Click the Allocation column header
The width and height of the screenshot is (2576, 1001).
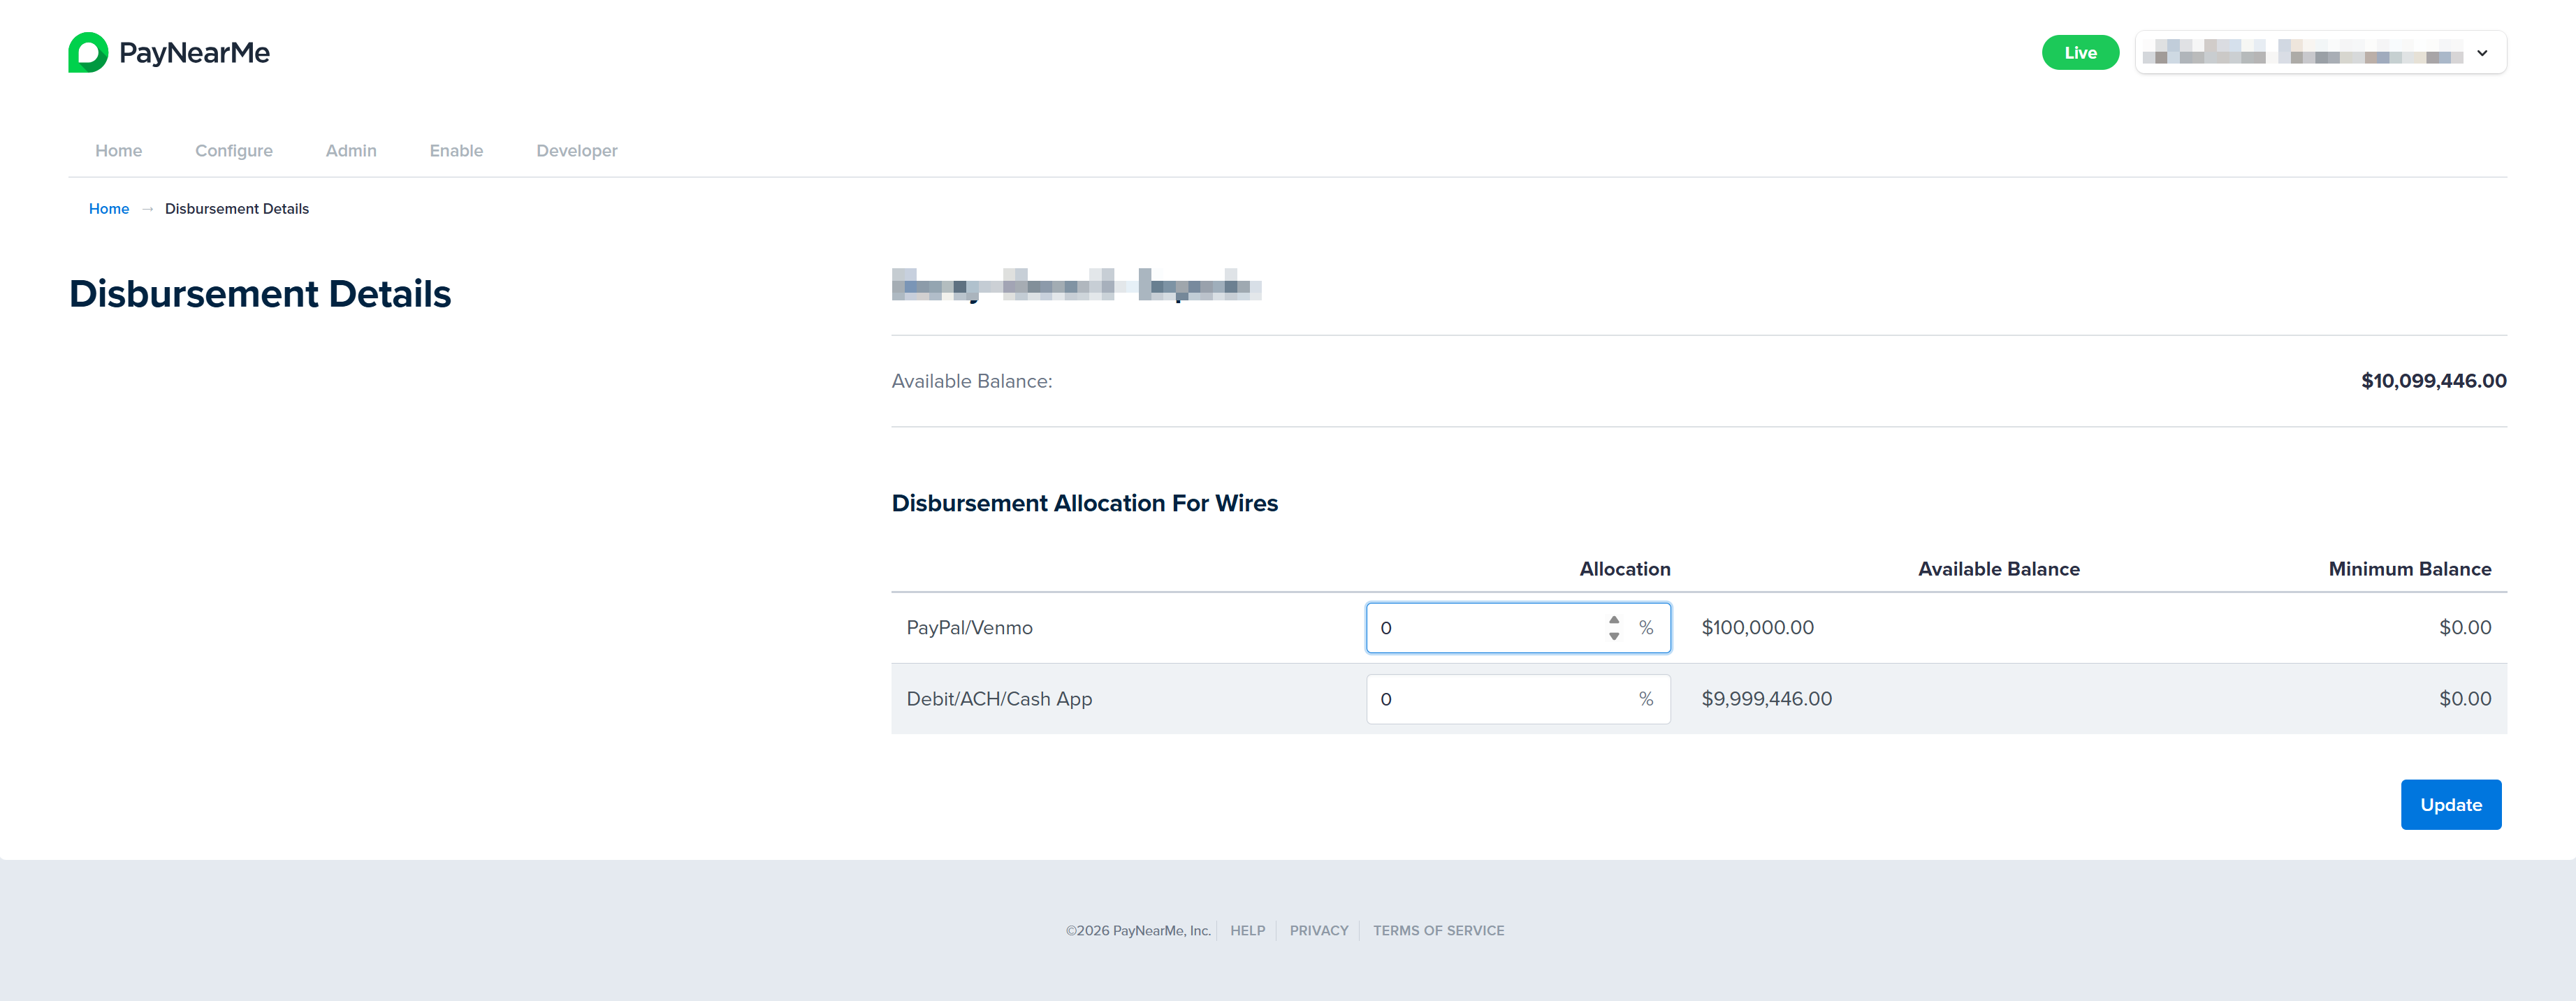1625,569
